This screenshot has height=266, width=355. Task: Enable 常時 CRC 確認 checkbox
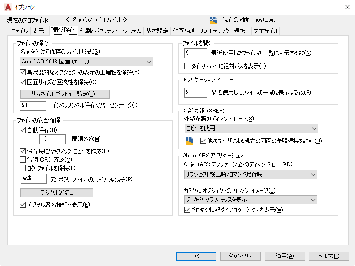[23, 159]
